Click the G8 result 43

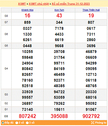pos(59,15)
